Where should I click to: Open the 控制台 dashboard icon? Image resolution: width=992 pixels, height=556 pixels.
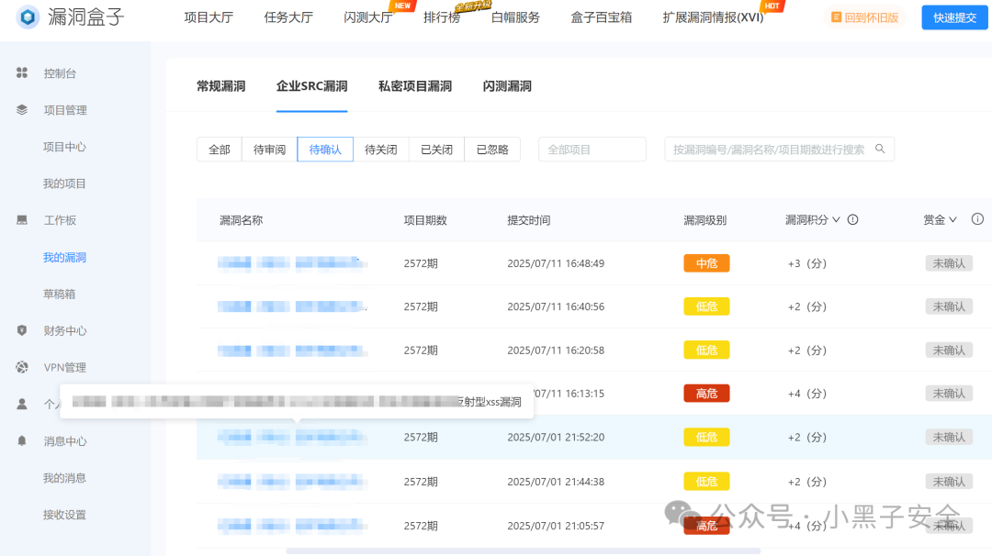22,73
